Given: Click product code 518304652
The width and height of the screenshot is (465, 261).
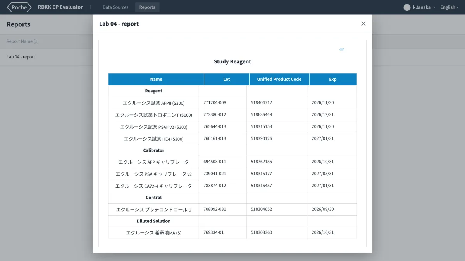Looking at the screenshot, I should pos(261,209).
